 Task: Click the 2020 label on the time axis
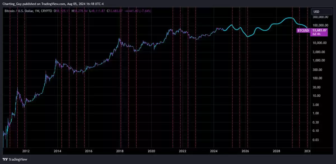151,151
